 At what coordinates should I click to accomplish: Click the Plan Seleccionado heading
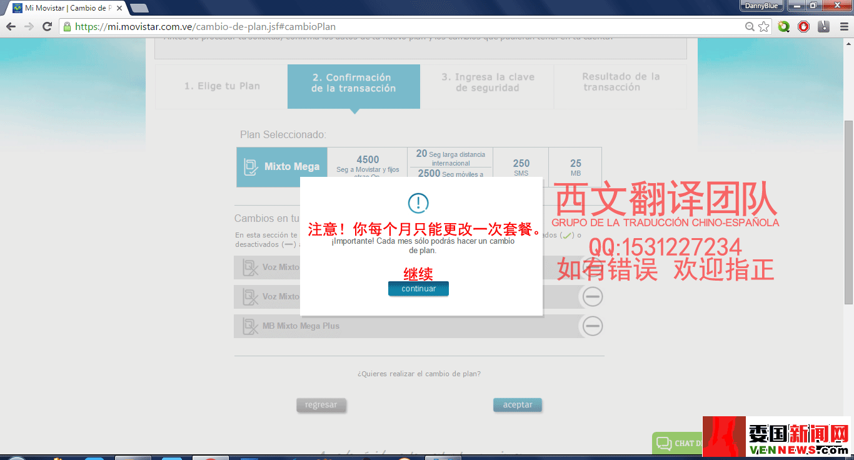[283, 135]
